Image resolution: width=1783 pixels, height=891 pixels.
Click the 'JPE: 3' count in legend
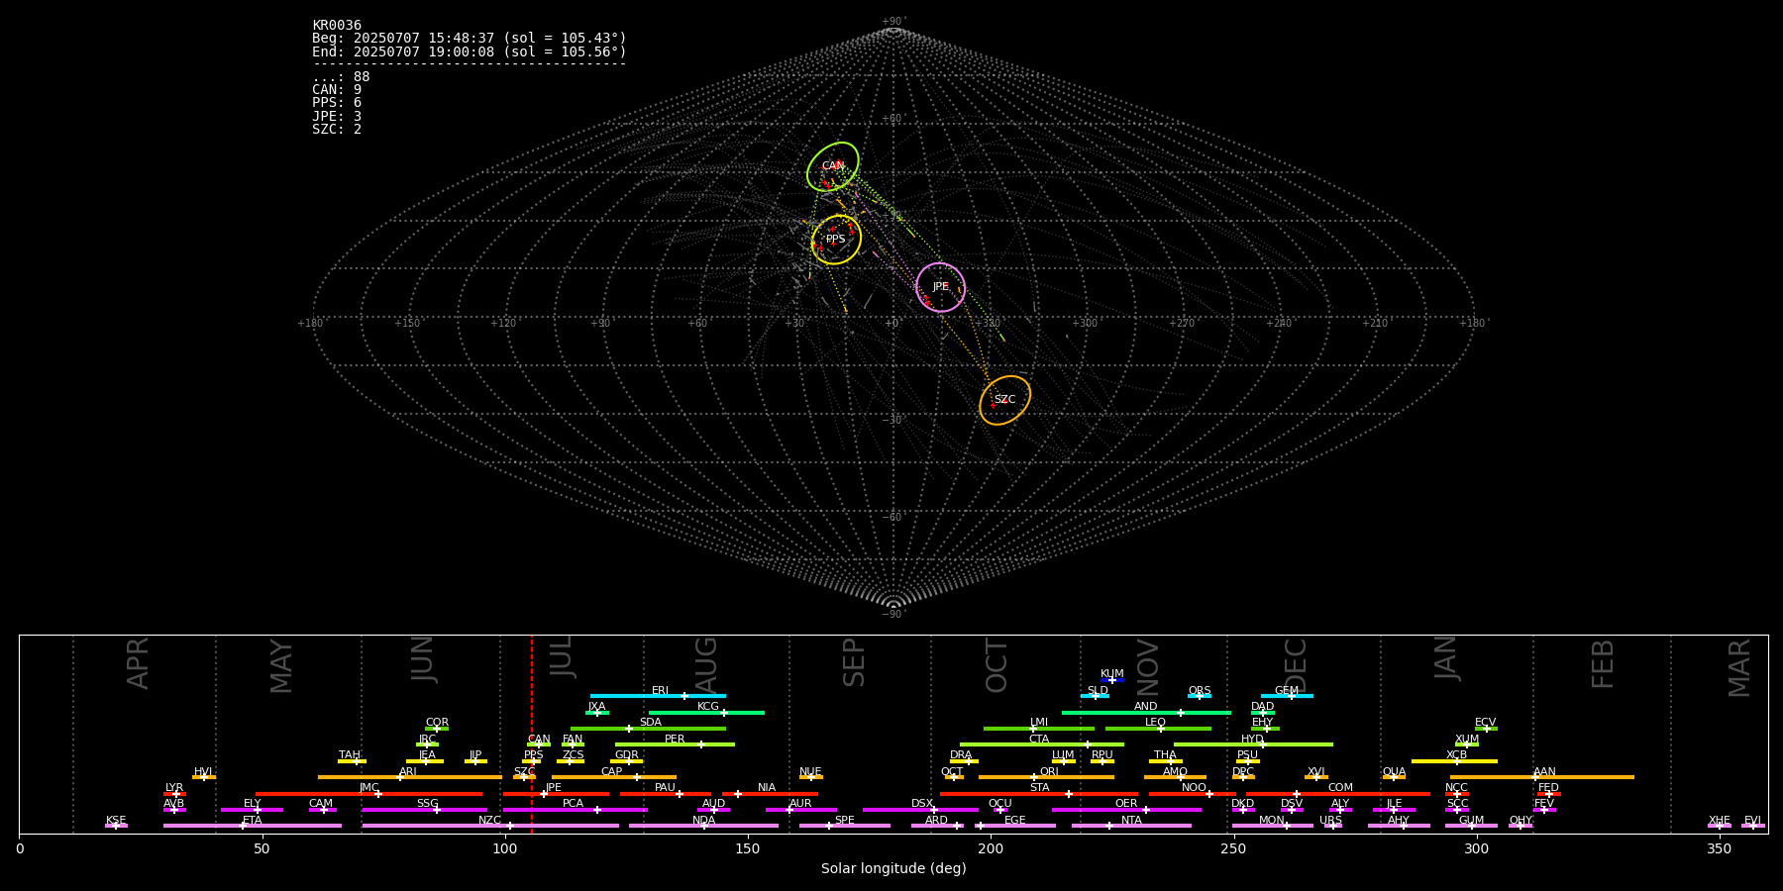[x=337, y=116]
